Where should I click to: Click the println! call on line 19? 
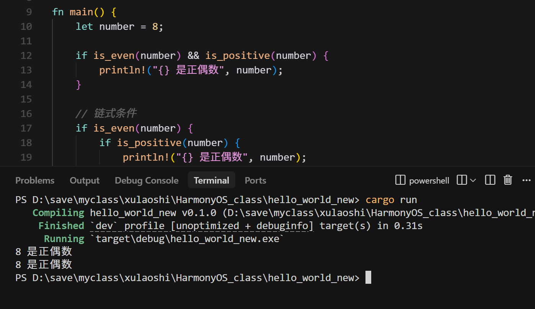click(214, 157)
